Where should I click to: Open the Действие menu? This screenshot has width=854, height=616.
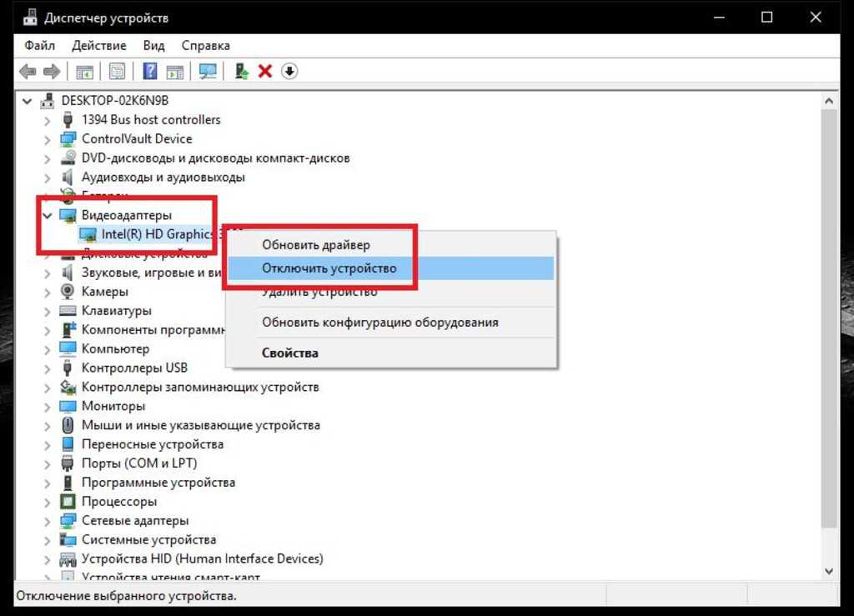pyautogui.click(x=99, y=46)
